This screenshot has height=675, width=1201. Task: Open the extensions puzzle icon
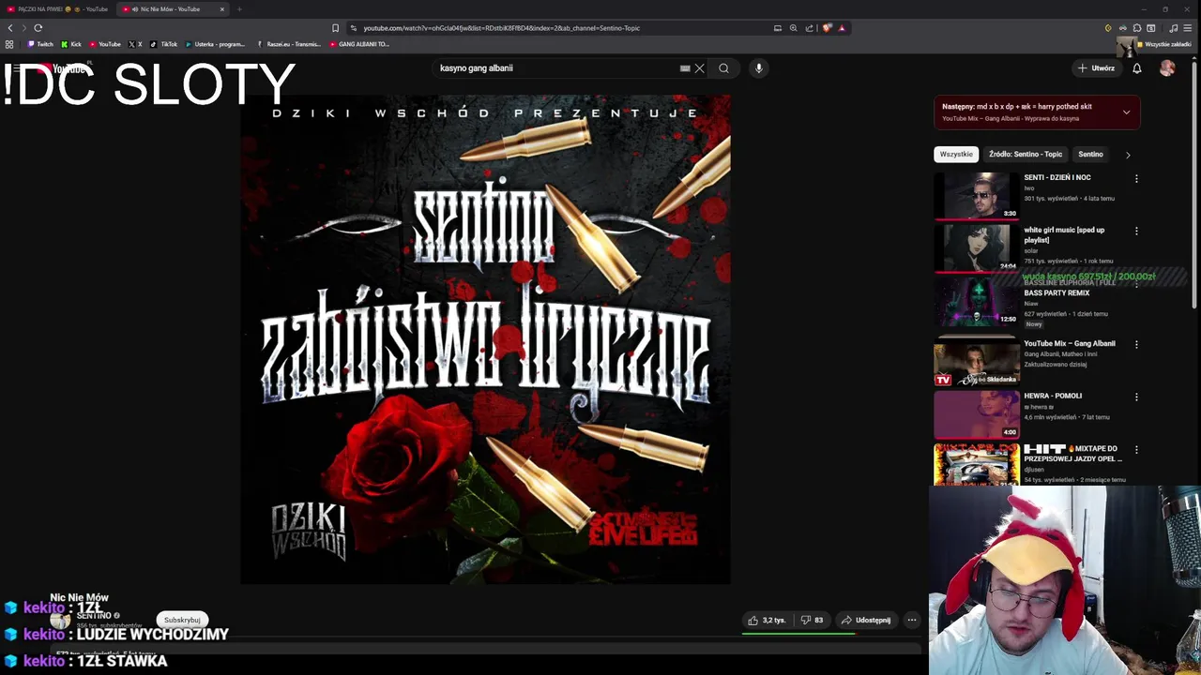pos(1136,28)
